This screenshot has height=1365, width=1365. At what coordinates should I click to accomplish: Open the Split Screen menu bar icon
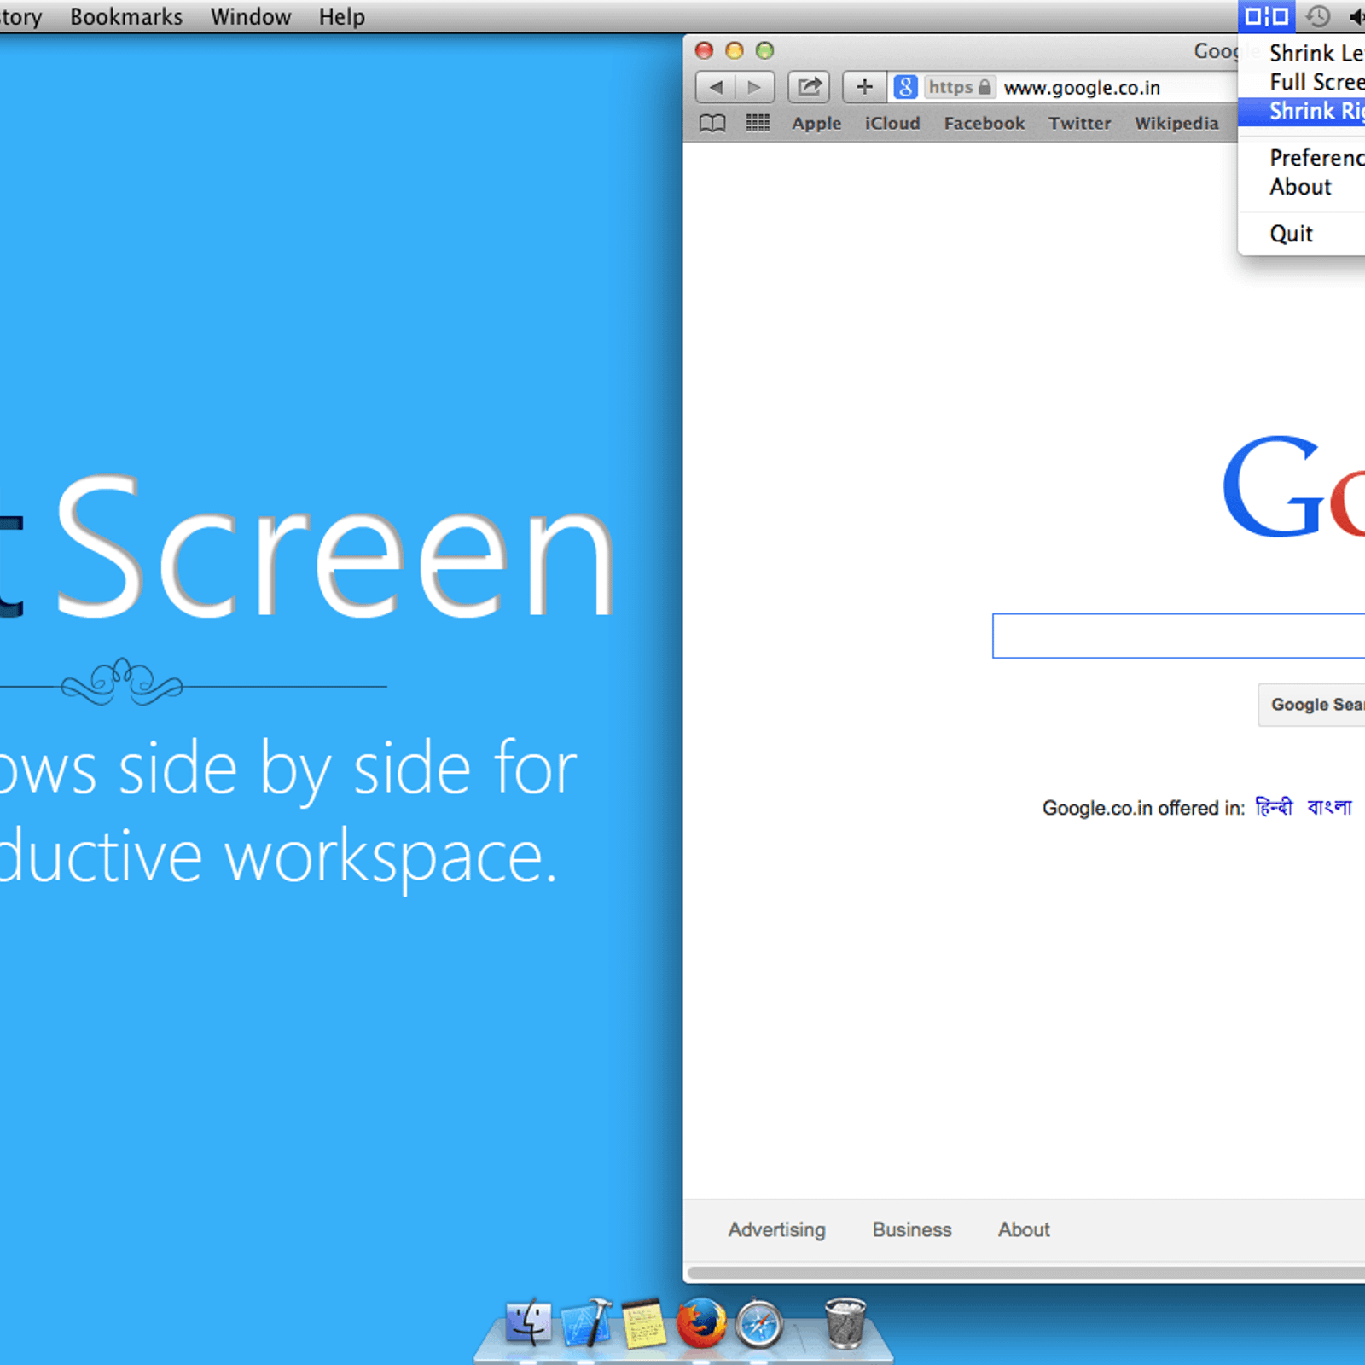click(x=1266, y=16)
